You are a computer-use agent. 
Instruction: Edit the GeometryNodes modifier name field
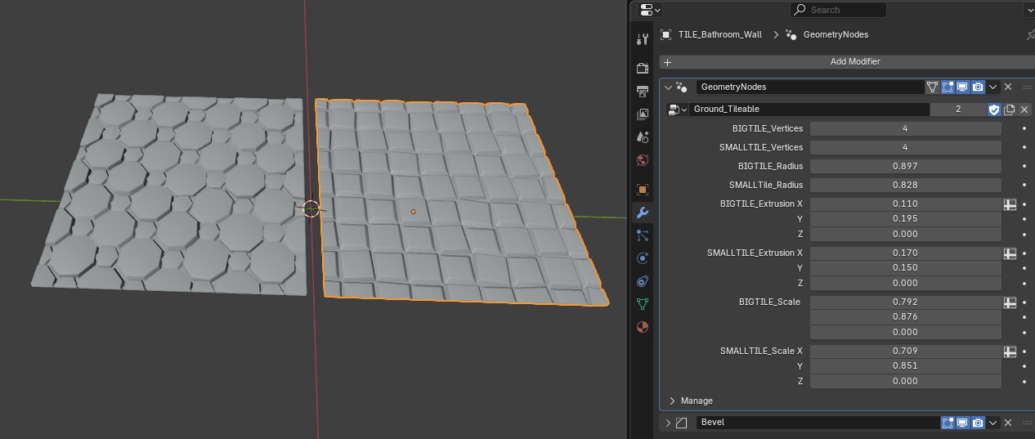coord(809,87)
